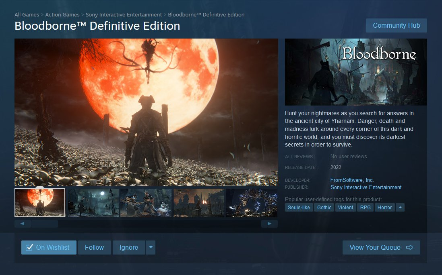
Task: Select the hunters combat screenshot thumbnail
Action: [146, 203]
